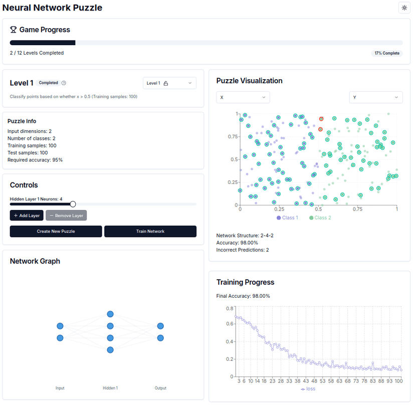Click the 'Network Graph' heading

35,261
